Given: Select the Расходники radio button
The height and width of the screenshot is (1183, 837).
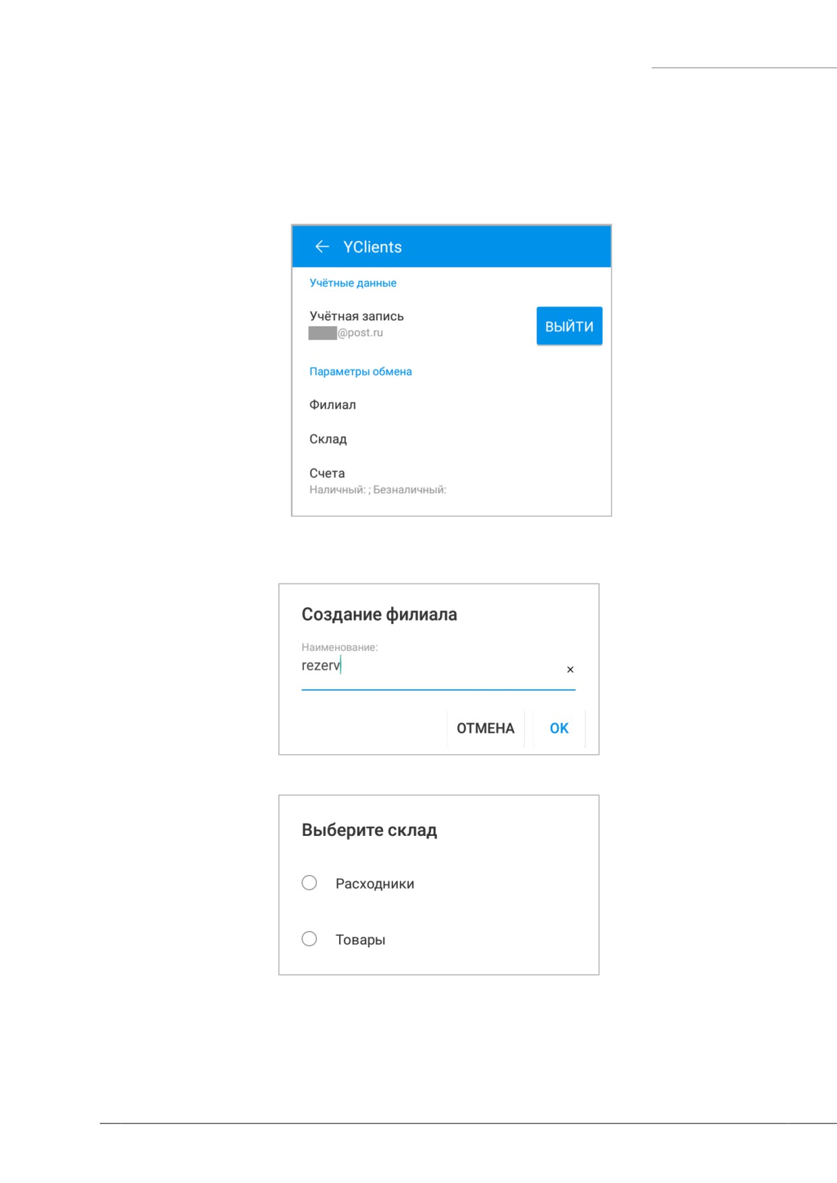Looking at the screenshot, I should tap(309, 883).
